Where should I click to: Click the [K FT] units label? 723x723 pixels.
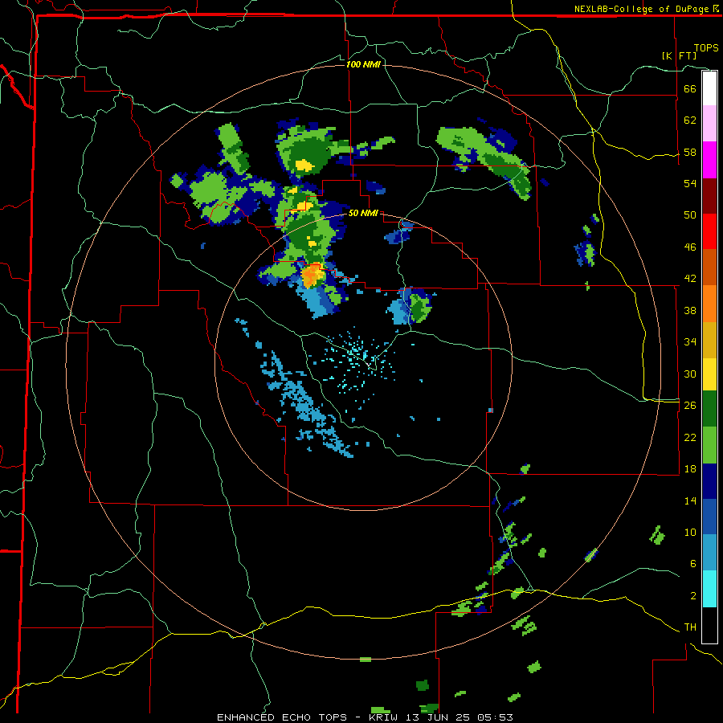click(680, 56)
